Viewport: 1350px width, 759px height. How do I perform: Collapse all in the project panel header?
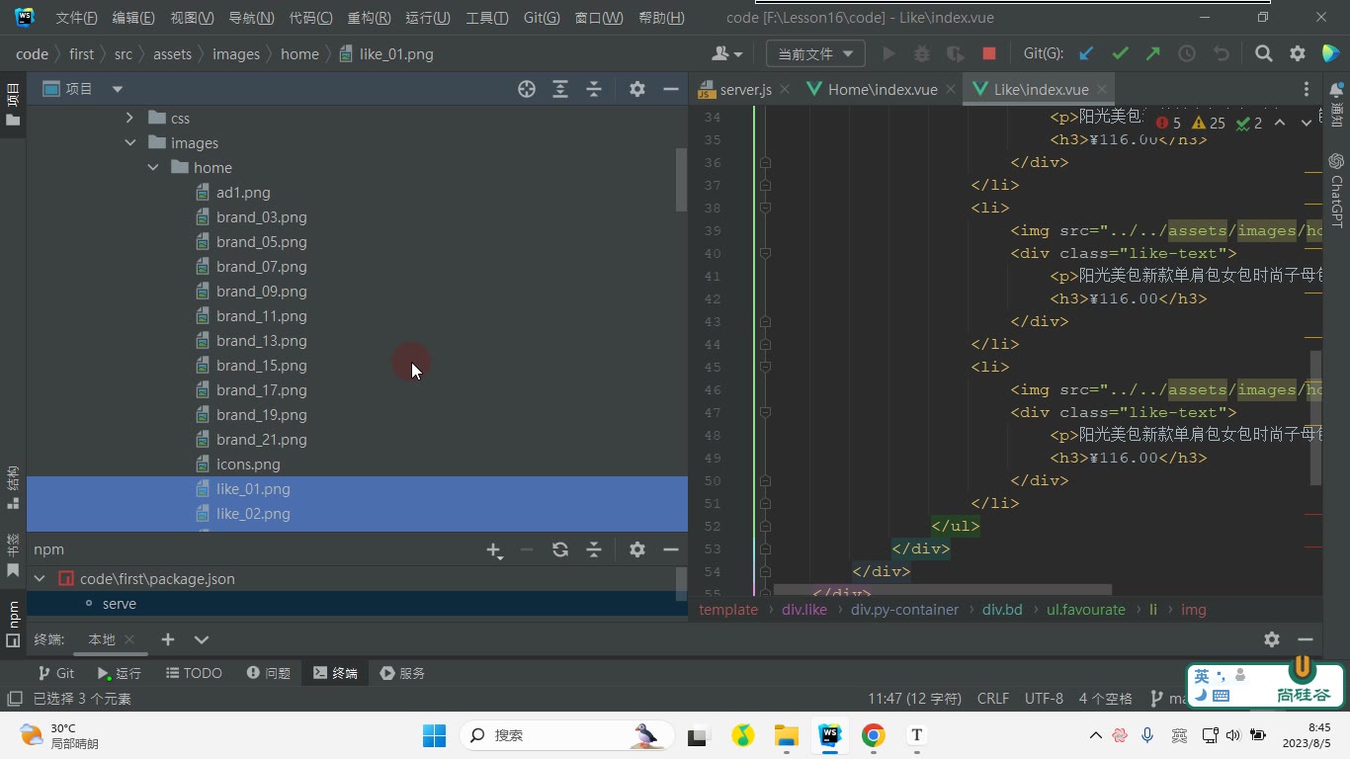pos(594,89)
